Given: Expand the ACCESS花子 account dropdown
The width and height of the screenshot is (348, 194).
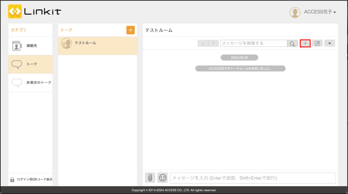Looking at the screenshot, I should point(320,12).
